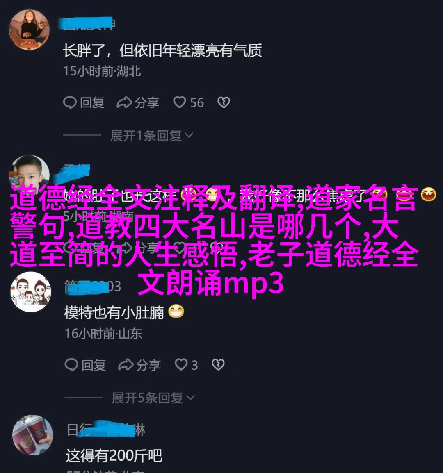Open username ending in 林
This screenshot has height=473, width=443.
[106, 429]
